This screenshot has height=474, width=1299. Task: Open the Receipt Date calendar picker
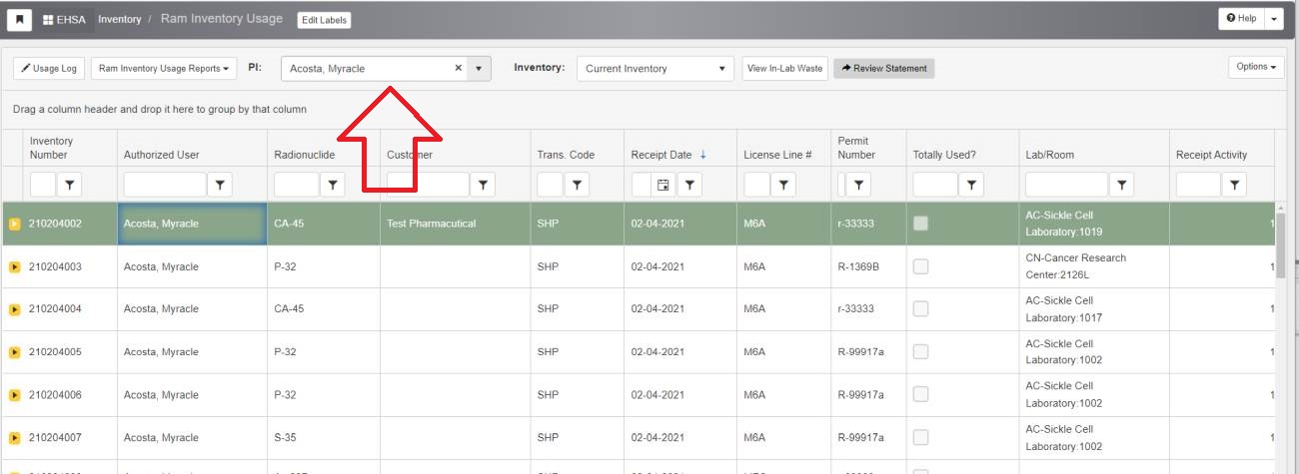[x=662, y=185]
